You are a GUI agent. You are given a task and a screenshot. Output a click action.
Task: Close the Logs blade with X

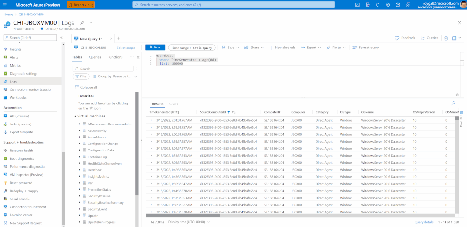point(459,23)
